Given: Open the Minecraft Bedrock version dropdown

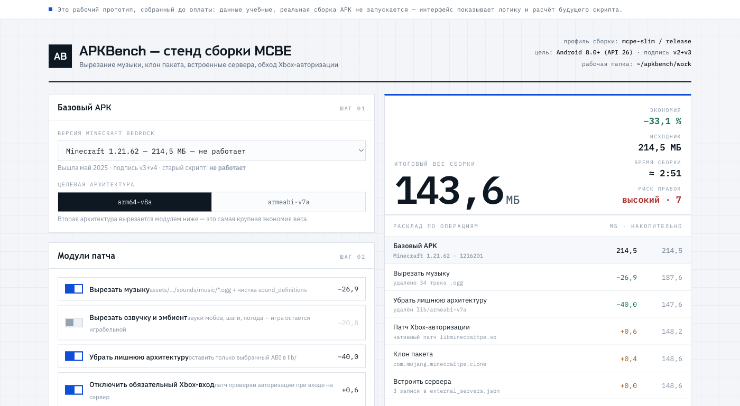Looking at the screenshot, I should tap(211, 151).
